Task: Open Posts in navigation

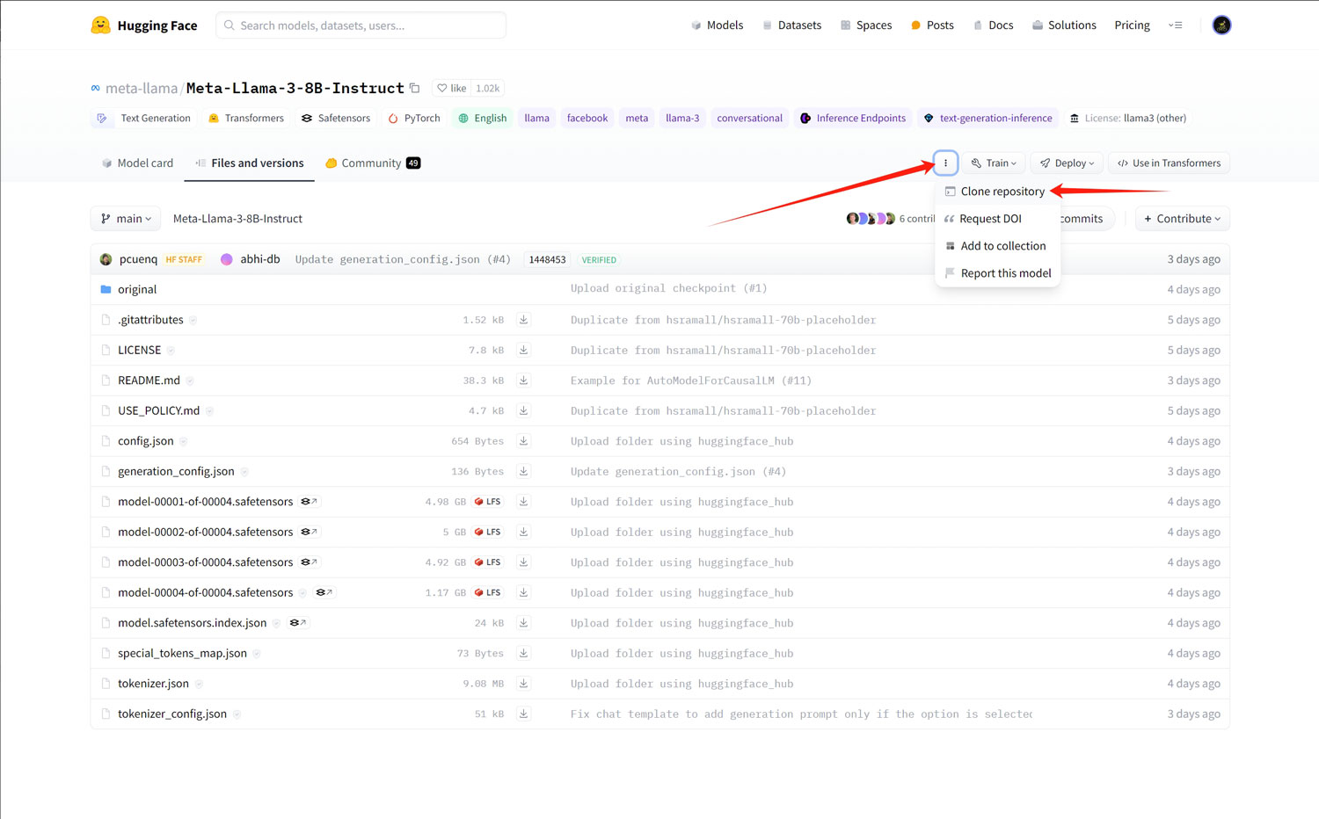Action: pyautogui.click(x=932, y=25)
